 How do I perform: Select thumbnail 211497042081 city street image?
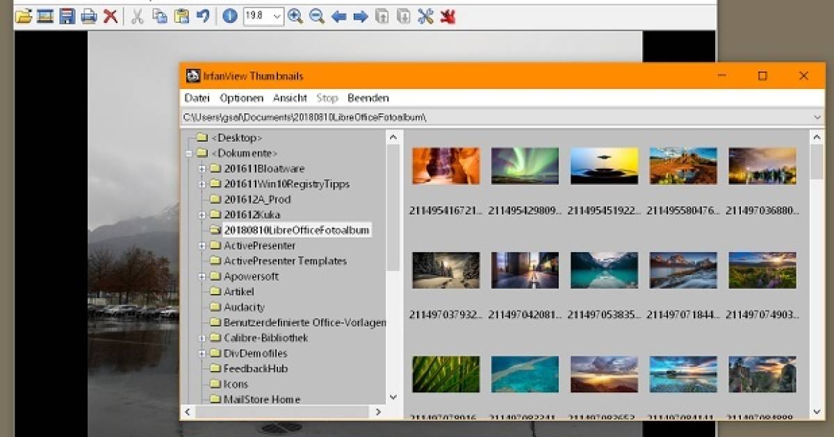click(x=525, y=270)
